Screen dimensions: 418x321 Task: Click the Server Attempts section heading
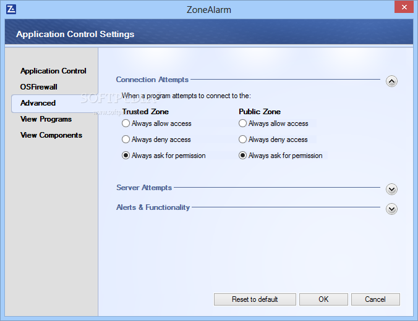coord(144,188)
